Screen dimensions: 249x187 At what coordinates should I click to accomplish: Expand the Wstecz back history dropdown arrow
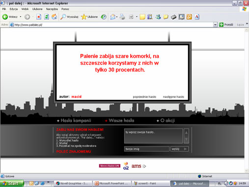click(x=21, y=17)
